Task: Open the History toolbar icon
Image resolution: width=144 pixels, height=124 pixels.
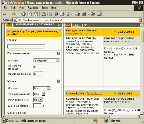Action: (x=62, y=14)
